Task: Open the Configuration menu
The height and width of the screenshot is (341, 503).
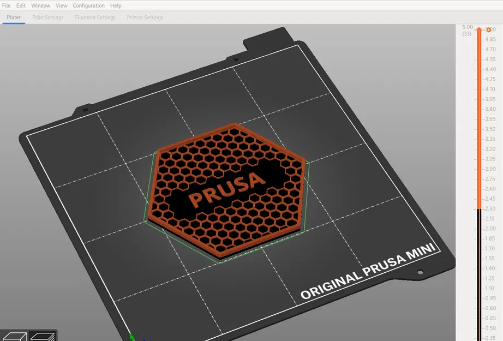Action: [x=88, y=5]
